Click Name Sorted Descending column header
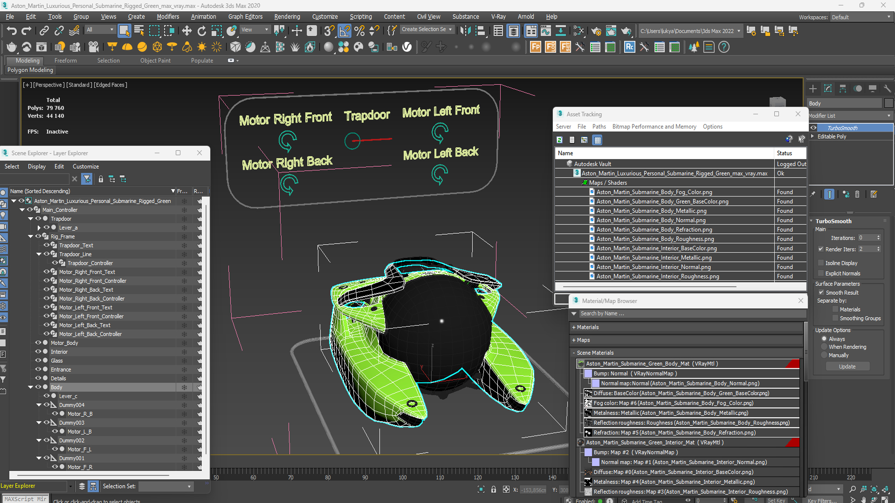Image resolution: width=895 pixels, height=503 pixels. [x=92, y=191]
